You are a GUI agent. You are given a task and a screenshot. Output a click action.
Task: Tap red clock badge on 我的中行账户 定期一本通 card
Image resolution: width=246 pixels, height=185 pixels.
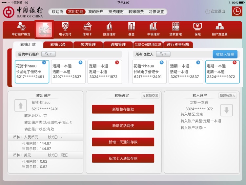click(117, 62)
